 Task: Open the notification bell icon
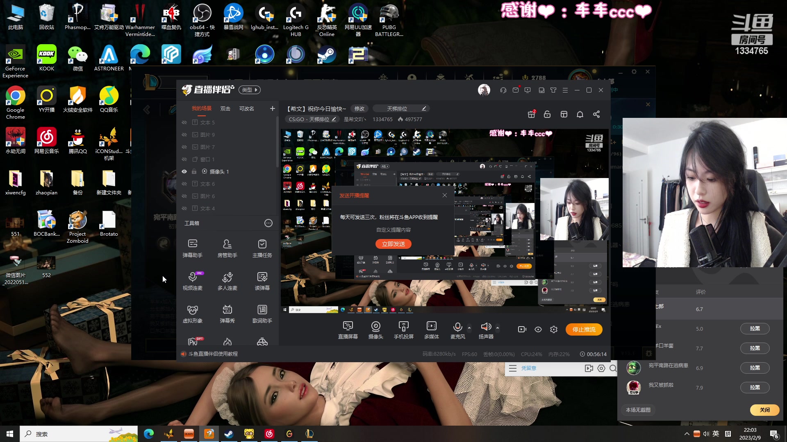tap(580, 115)
